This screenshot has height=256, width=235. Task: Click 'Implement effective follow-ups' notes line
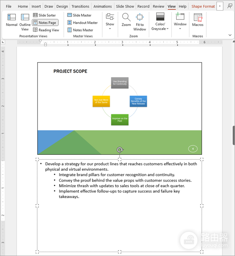pyautogui.click(x=119, y=194)
